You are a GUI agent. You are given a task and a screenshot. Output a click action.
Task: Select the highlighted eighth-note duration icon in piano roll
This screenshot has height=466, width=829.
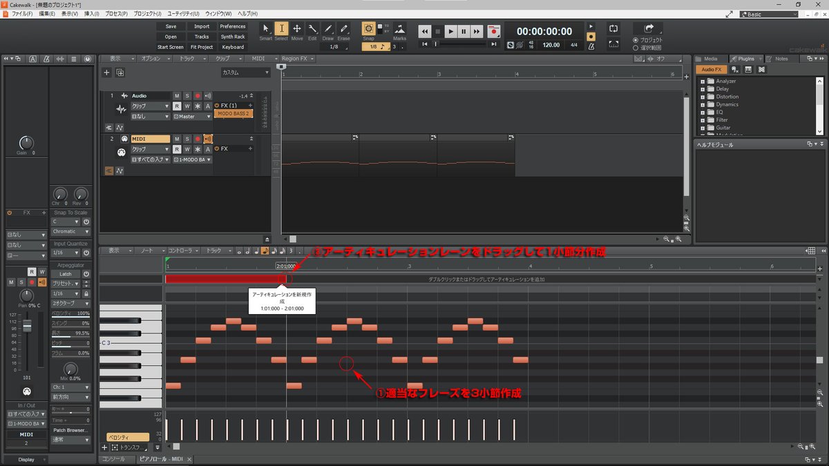tap(265, 251)
